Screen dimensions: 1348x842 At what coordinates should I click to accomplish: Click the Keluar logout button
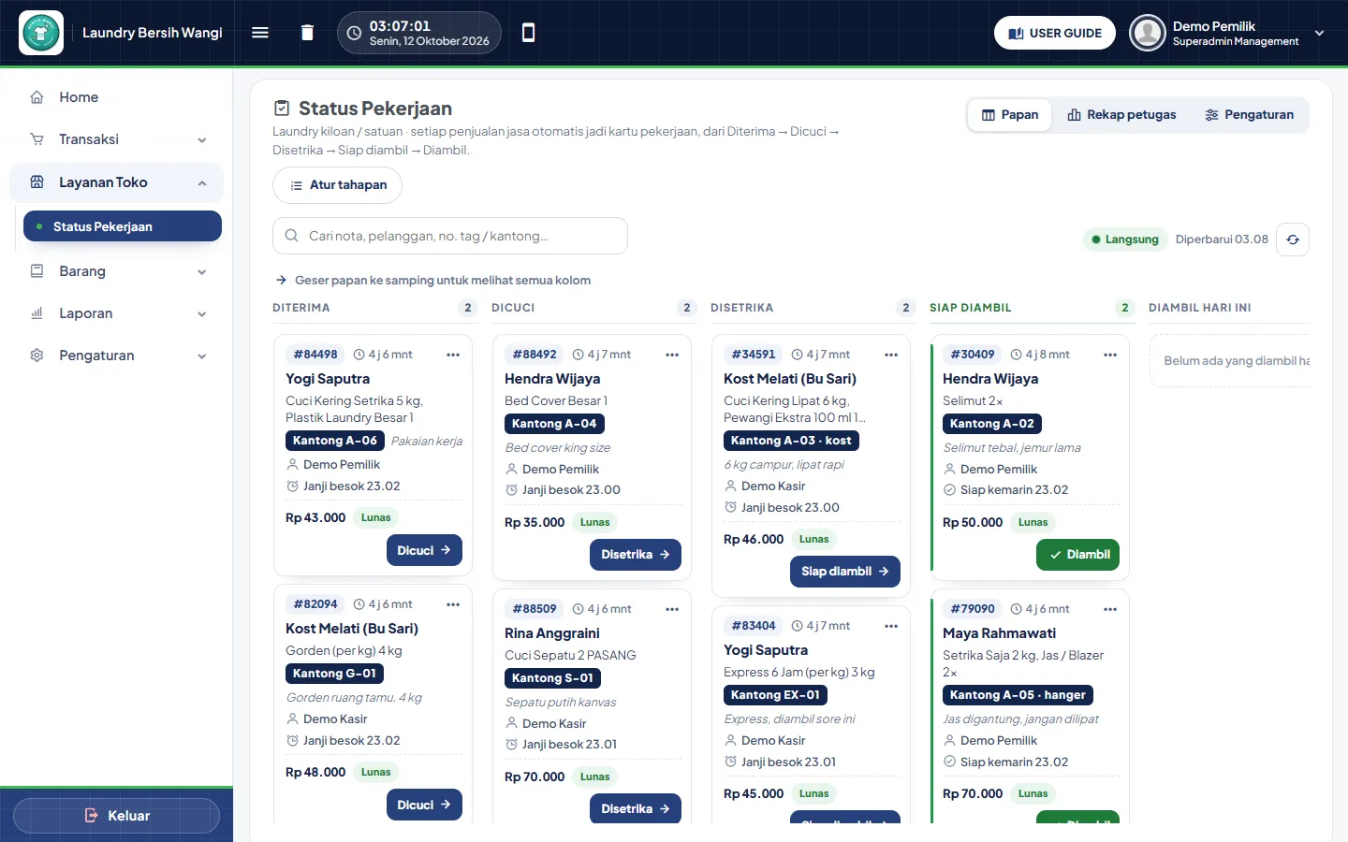coord(116,816)
